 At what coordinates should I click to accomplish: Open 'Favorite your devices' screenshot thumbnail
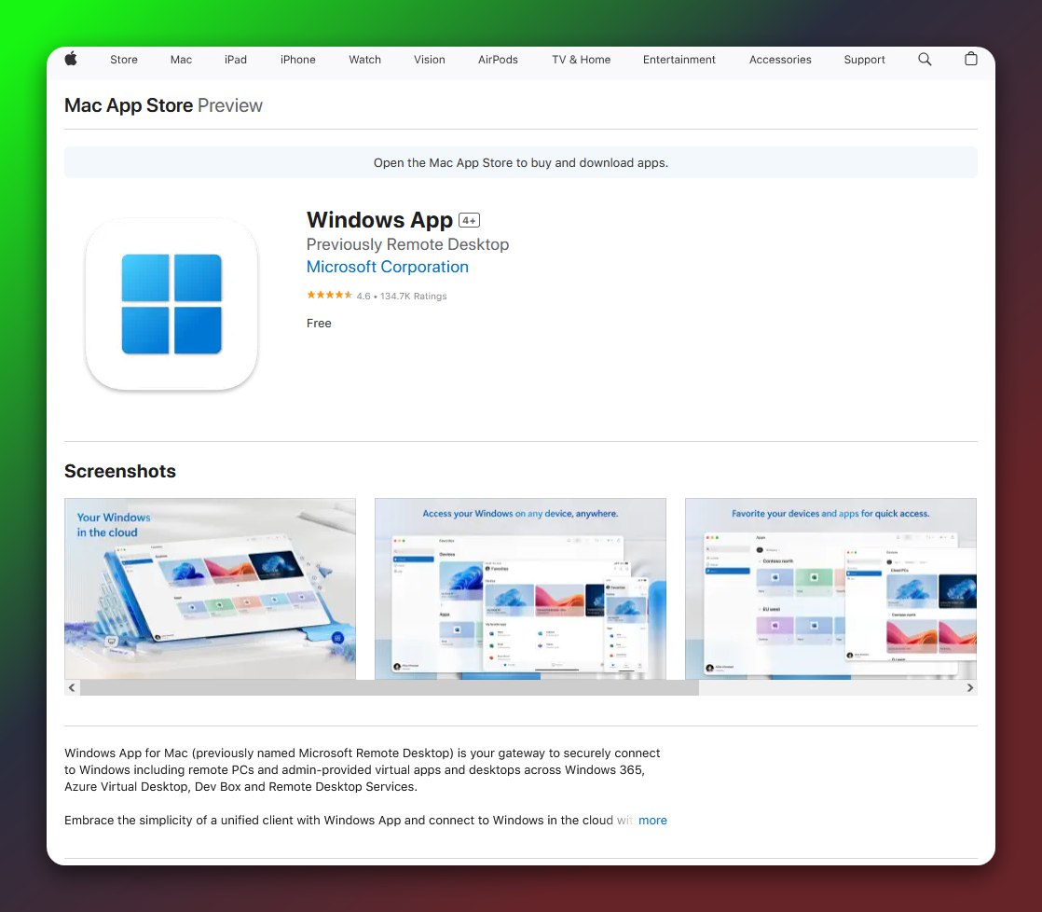tap(830, 588)
